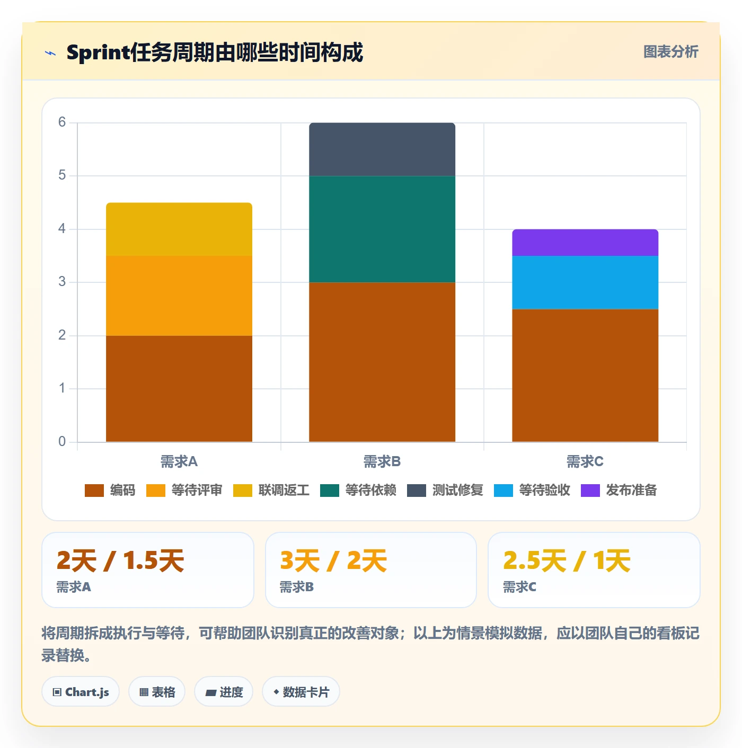The height and width of the screenshot is (748, 742).
Task: Click the y-axis value 6
Action: point(62,122)
